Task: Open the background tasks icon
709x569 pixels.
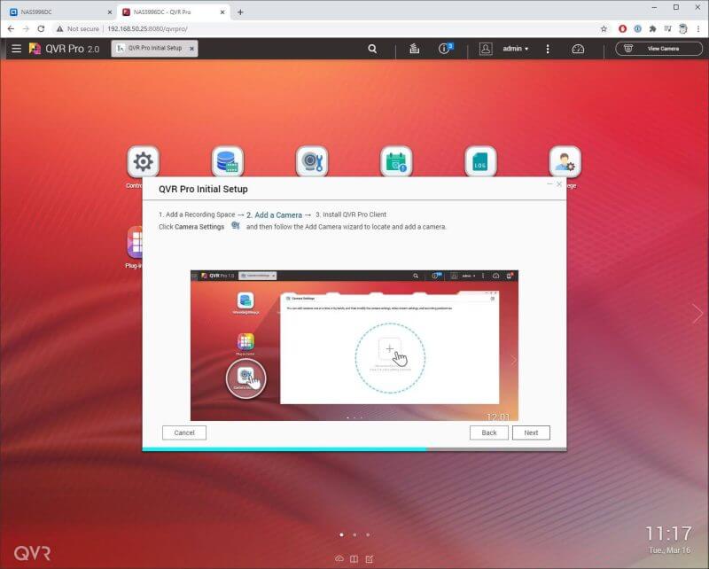Action: pos(414,49)
